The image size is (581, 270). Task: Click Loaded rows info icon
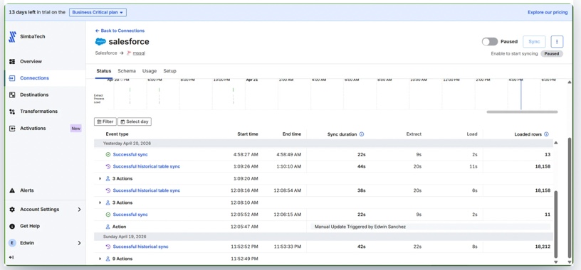point(546,134)
